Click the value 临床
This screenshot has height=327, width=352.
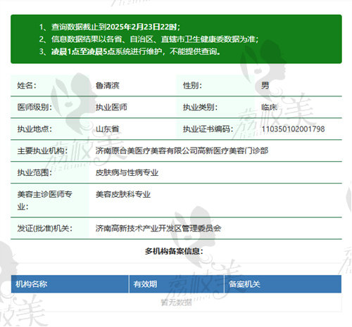270,107
